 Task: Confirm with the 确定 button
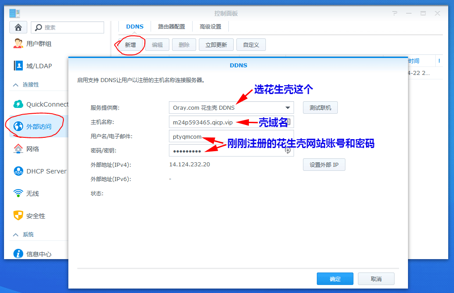[x=335, y=279]
